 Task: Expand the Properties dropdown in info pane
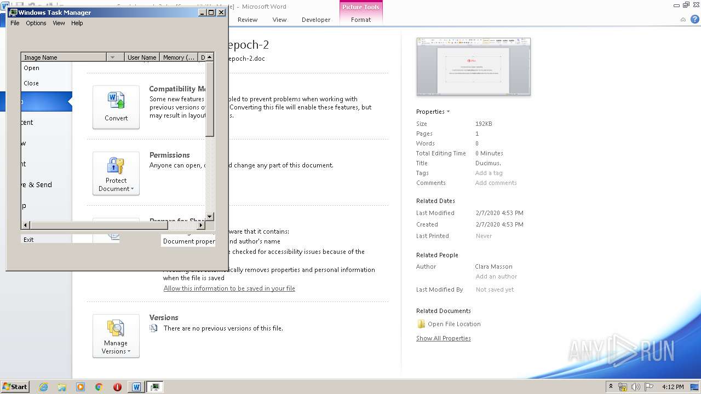[x=433, y=112]
